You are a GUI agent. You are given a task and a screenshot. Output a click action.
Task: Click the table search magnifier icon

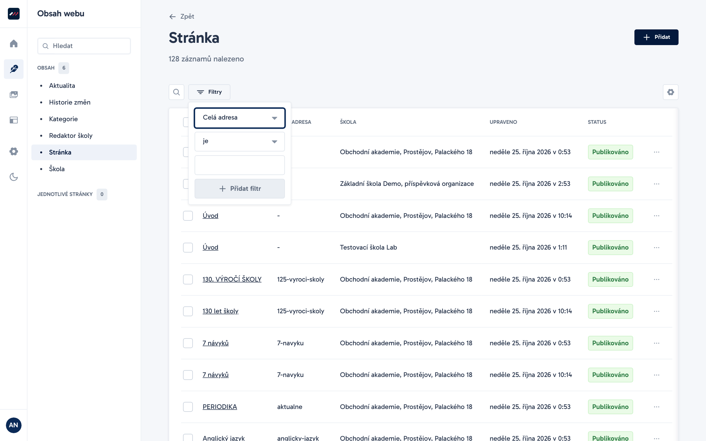pos(176,92)
